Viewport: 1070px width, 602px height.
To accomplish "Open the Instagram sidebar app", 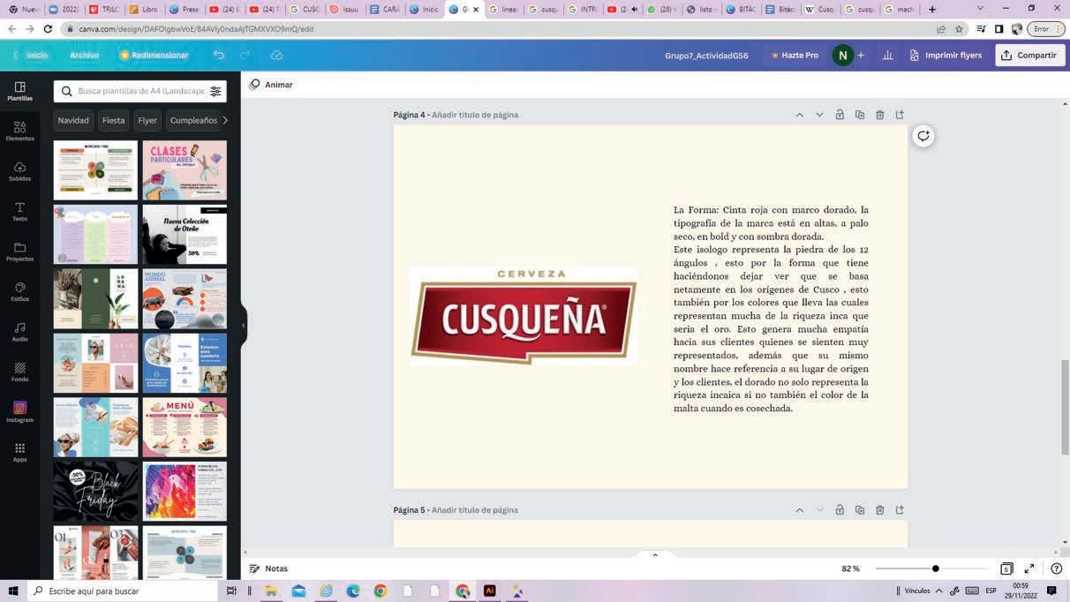I will (x=19, y=412).
